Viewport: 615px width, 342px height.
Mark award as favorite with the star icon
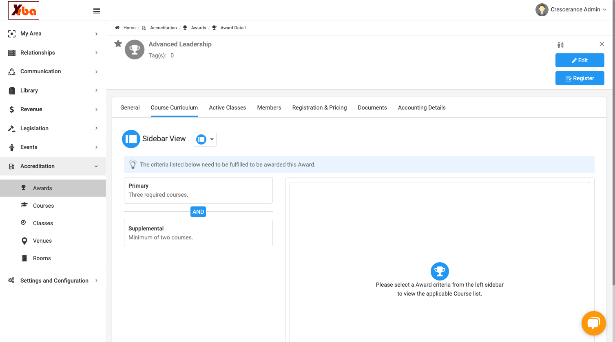point(118,44)
